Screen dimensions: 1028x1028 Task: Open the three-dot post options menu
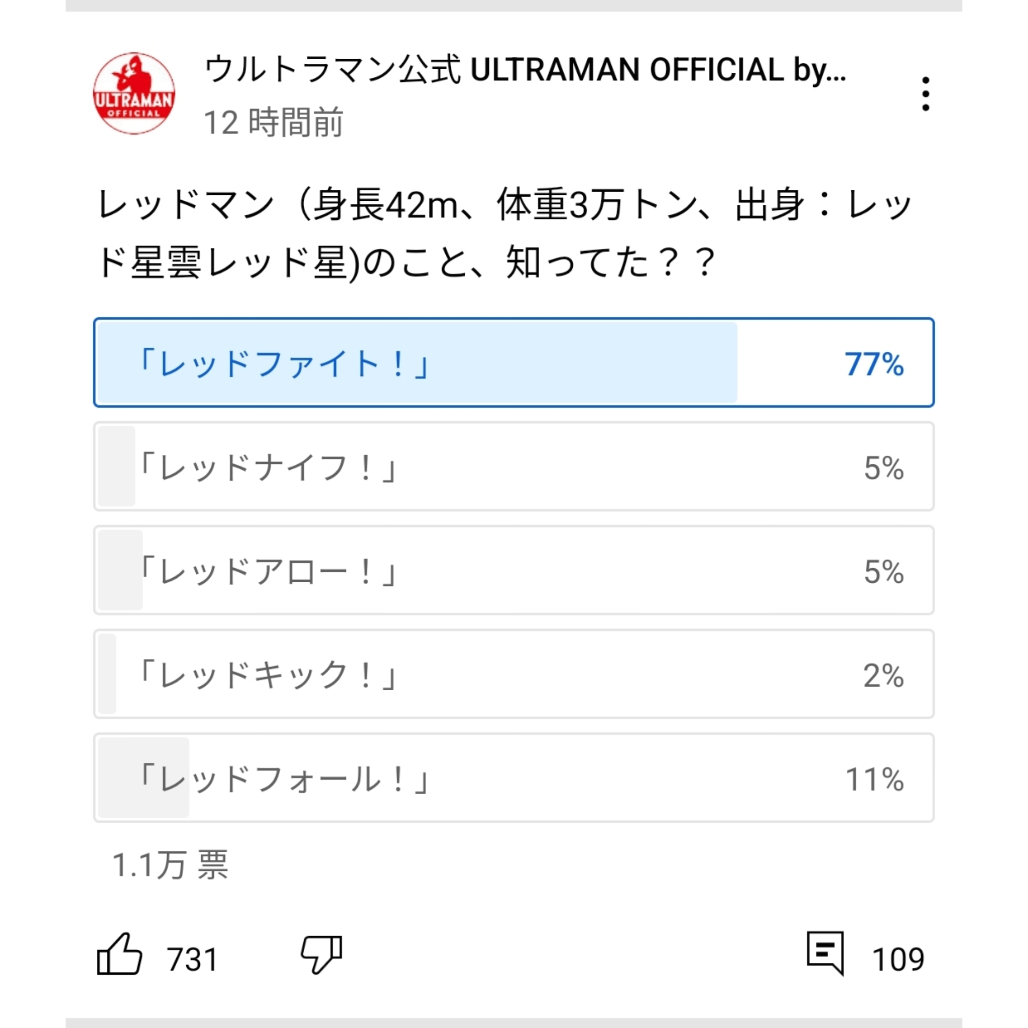pyautogui.click(x=926, y=94)
